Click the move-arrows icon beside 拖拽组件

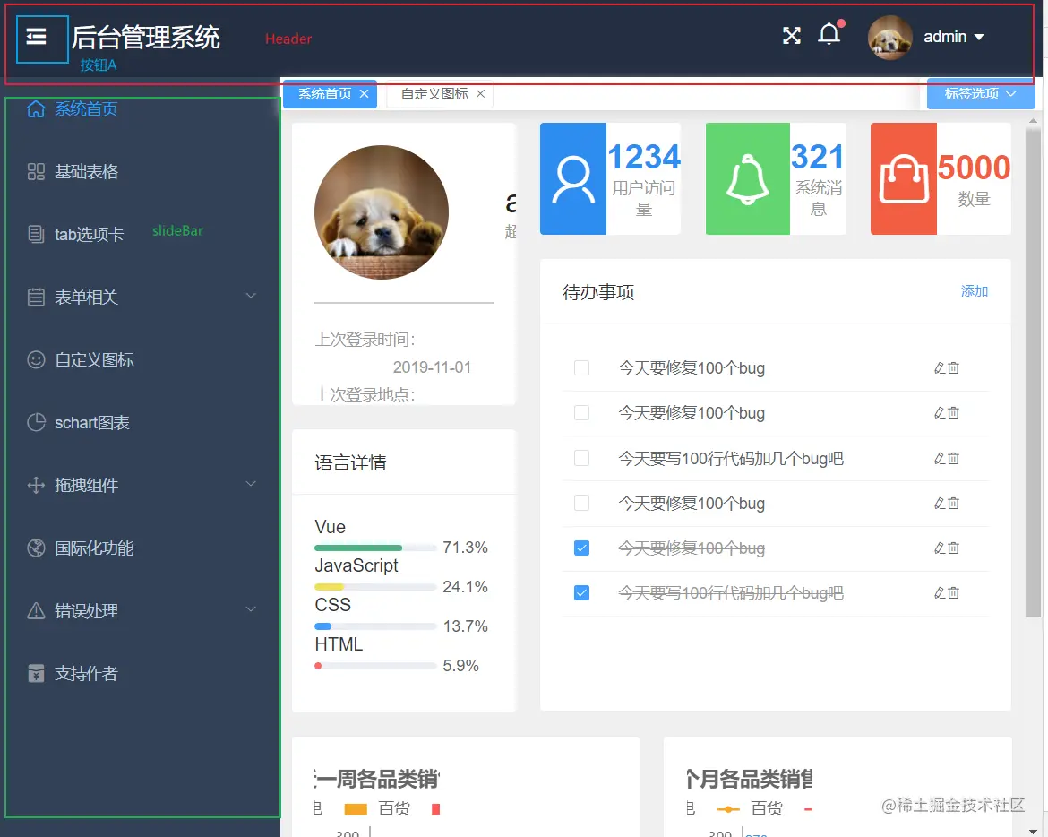(36, 486)
